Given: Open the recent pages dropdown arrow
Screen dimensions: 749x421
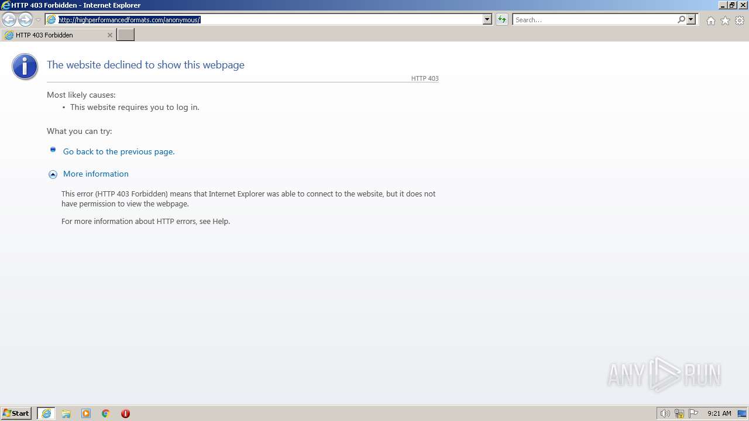Looking at the screenshot, I should click(x=38, y=20).
